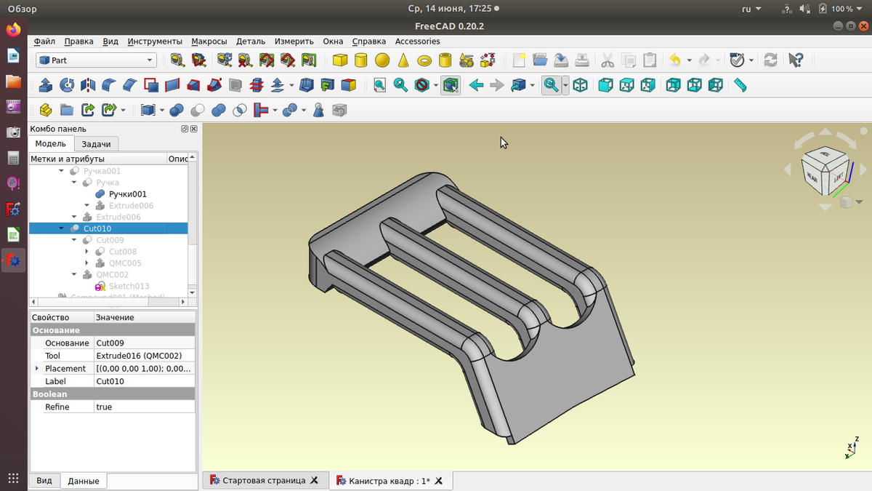This screenshot has height=491, width=872.
Task: Set the top view
Action: 626,85
